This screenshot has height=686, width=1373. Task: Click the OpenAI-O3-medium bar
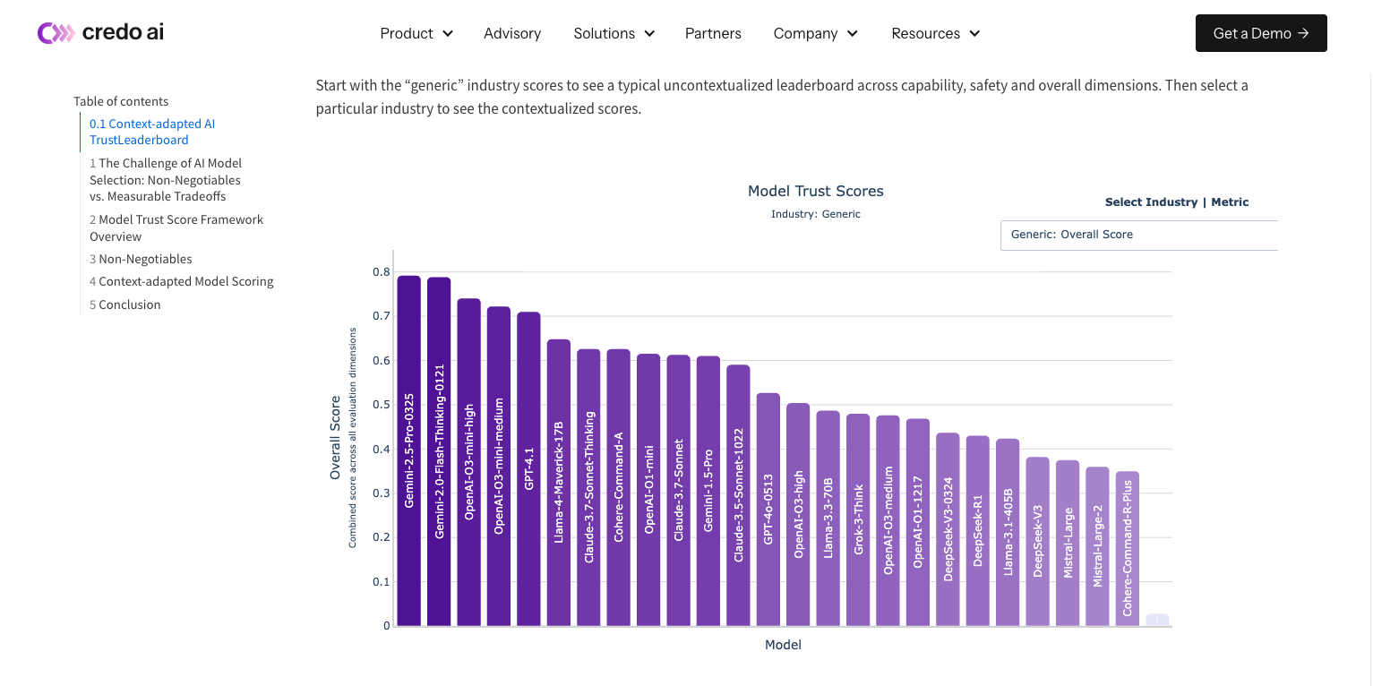point(888,521)
